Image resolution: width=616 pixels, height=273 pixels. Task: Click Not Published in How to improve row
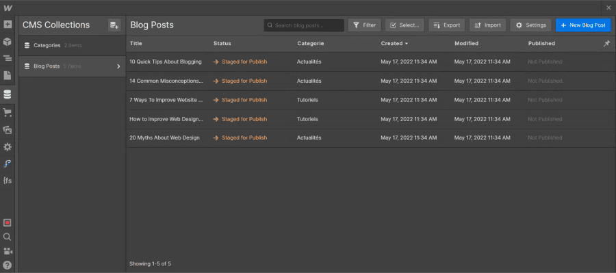click(x=545, y=119)
